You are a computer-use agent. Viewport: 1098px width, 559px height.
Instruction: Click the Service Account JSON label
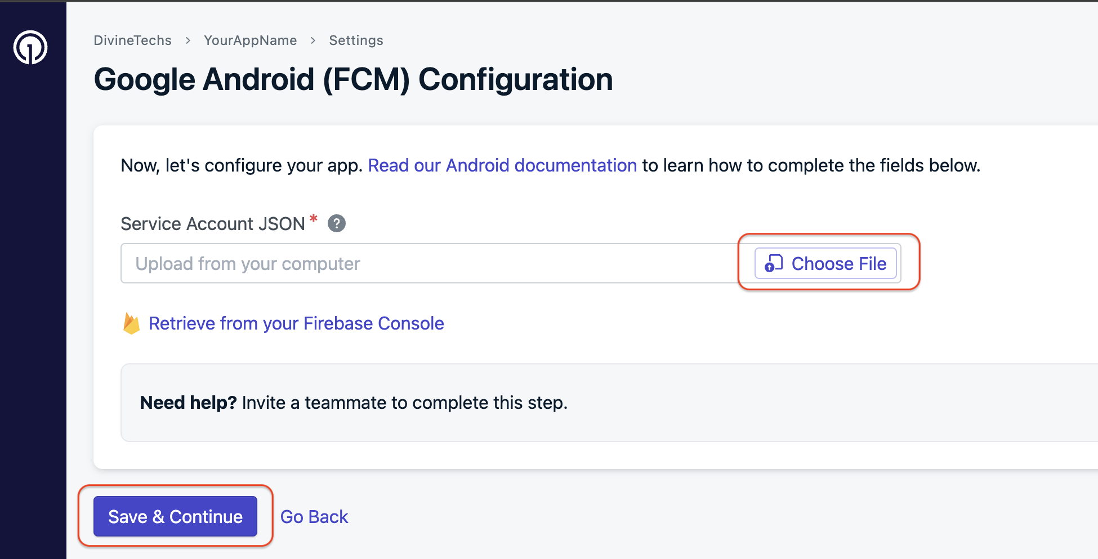tap(213, 224)
